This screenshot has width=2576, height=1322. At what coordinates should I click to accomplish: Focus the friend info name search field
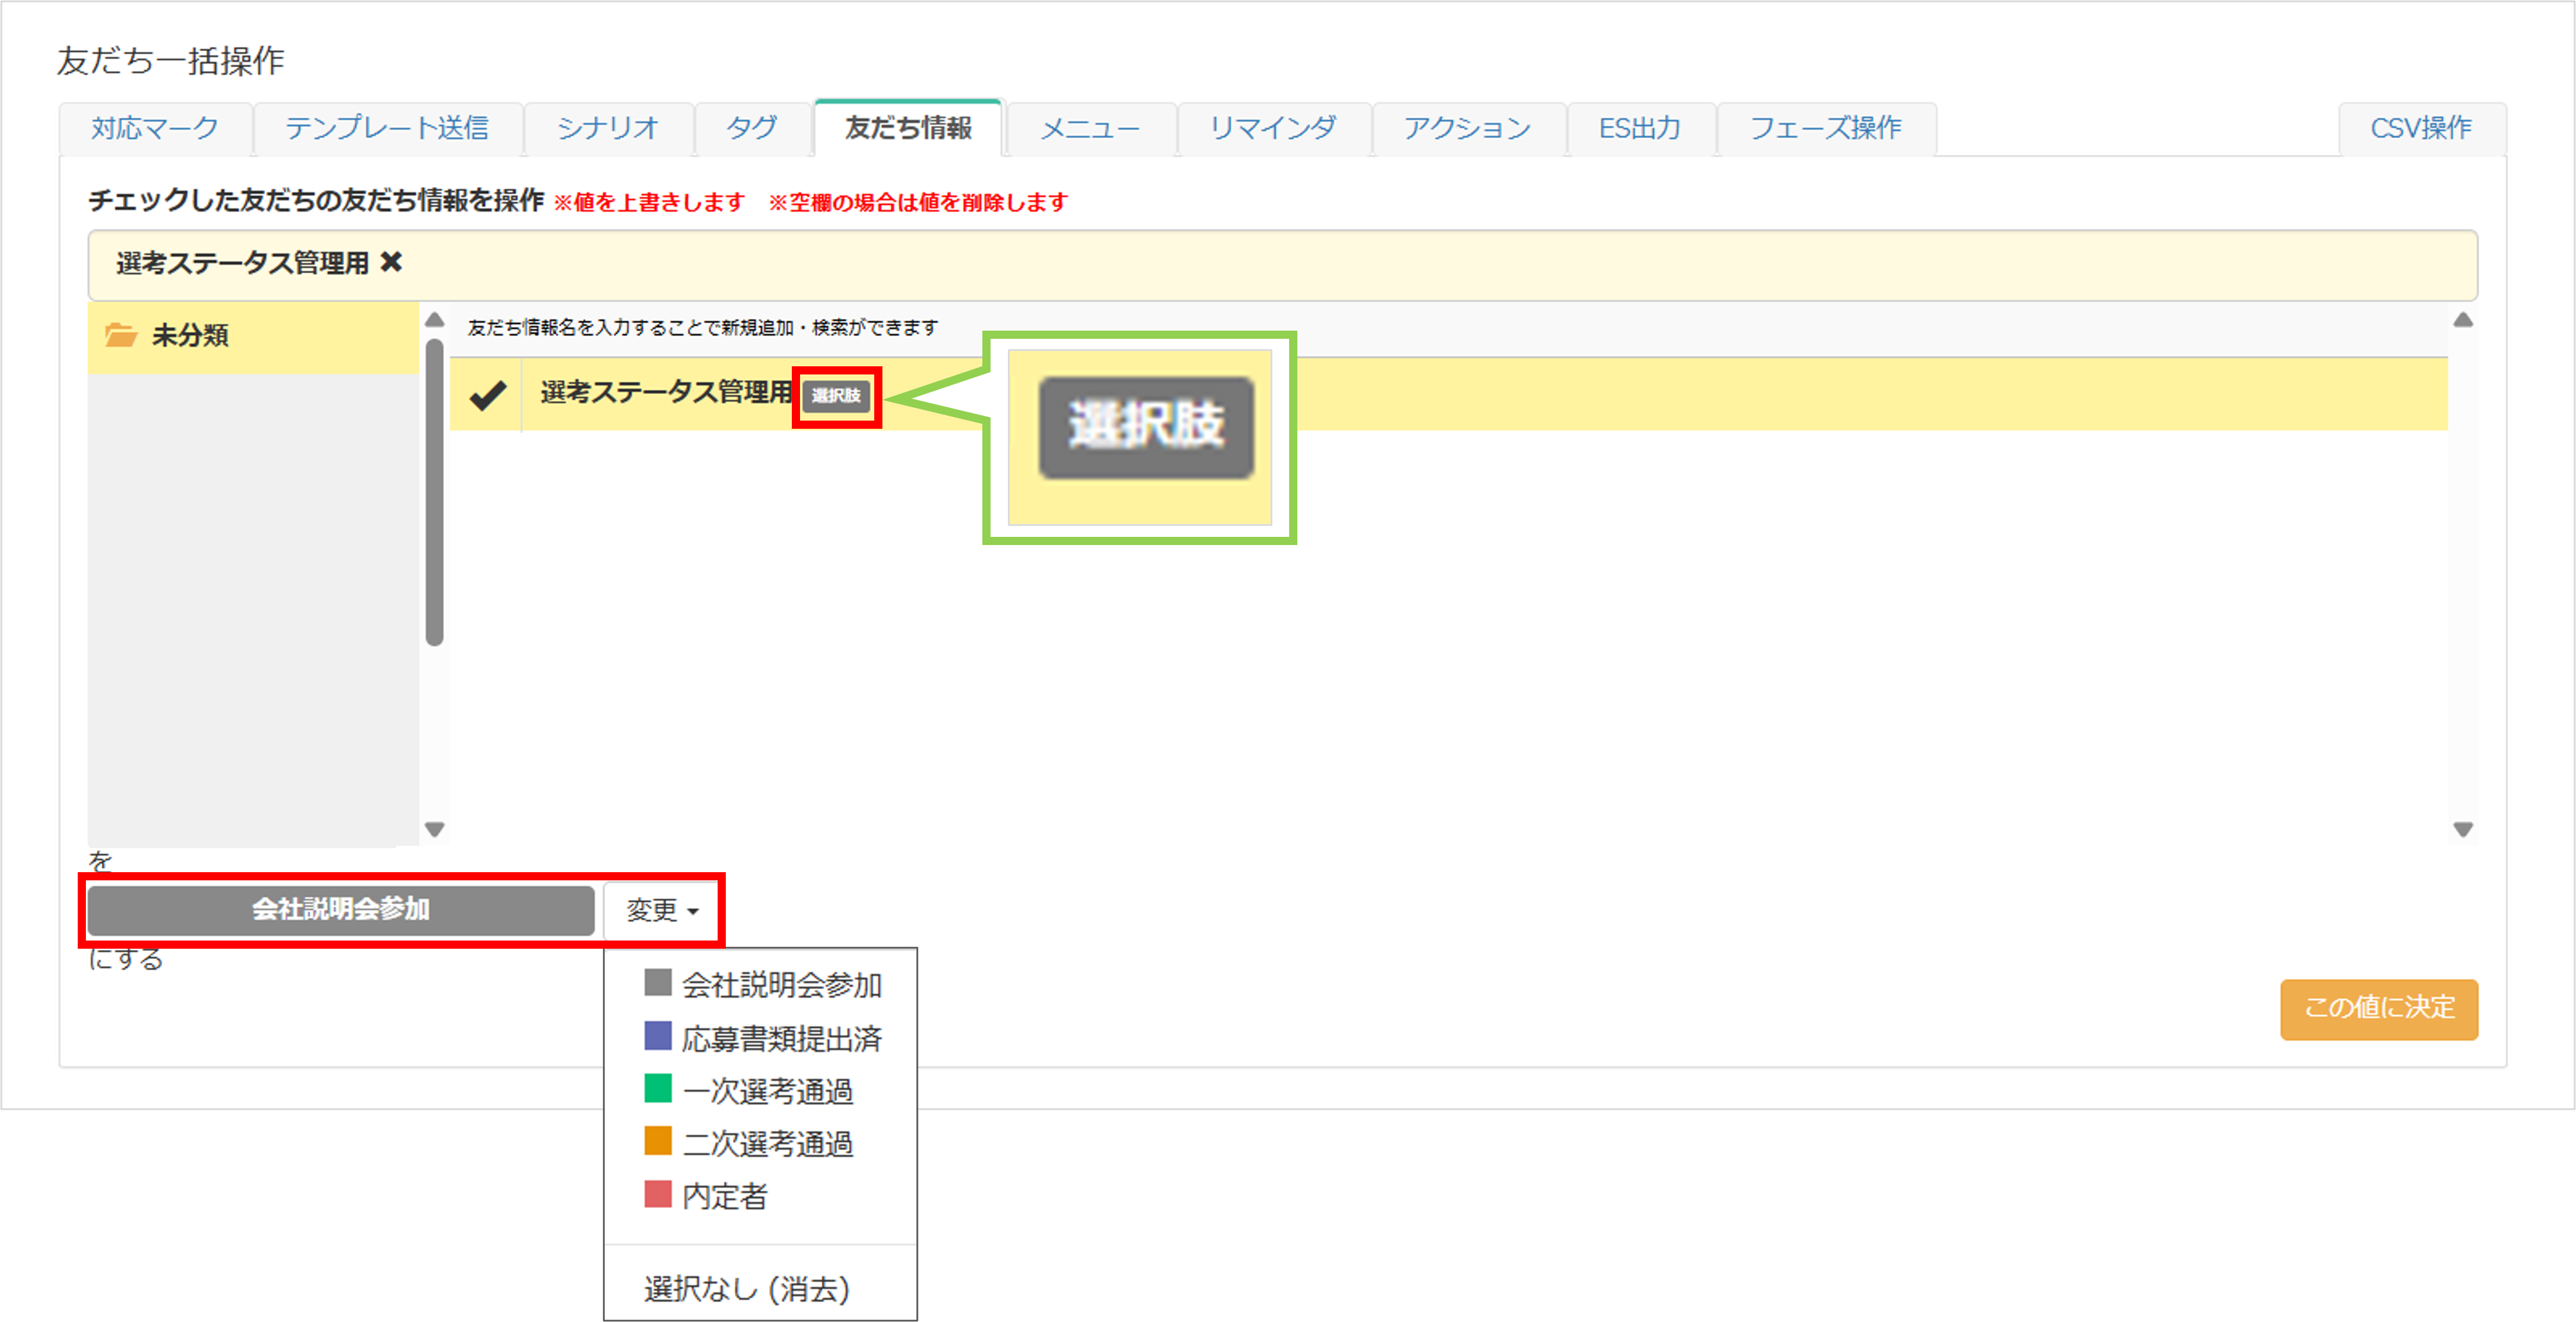coord(1448,328)
